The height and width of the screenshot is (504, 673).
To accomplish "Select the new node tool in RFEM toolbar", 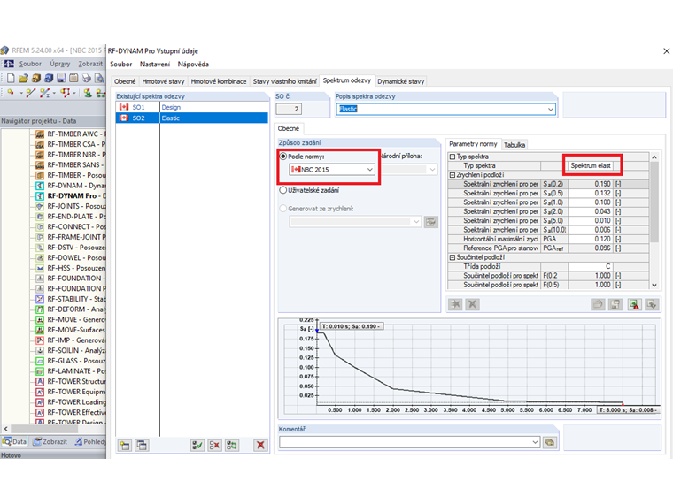I will [11, 93].
